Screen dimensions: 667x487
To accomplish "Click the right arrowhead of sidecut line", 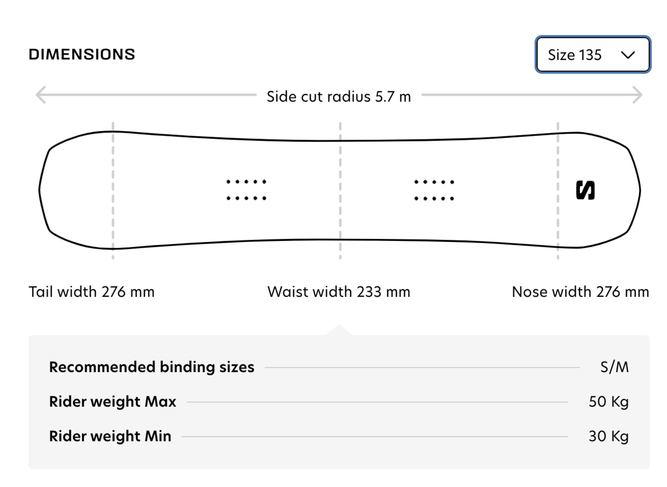I will tap(638, 95).
